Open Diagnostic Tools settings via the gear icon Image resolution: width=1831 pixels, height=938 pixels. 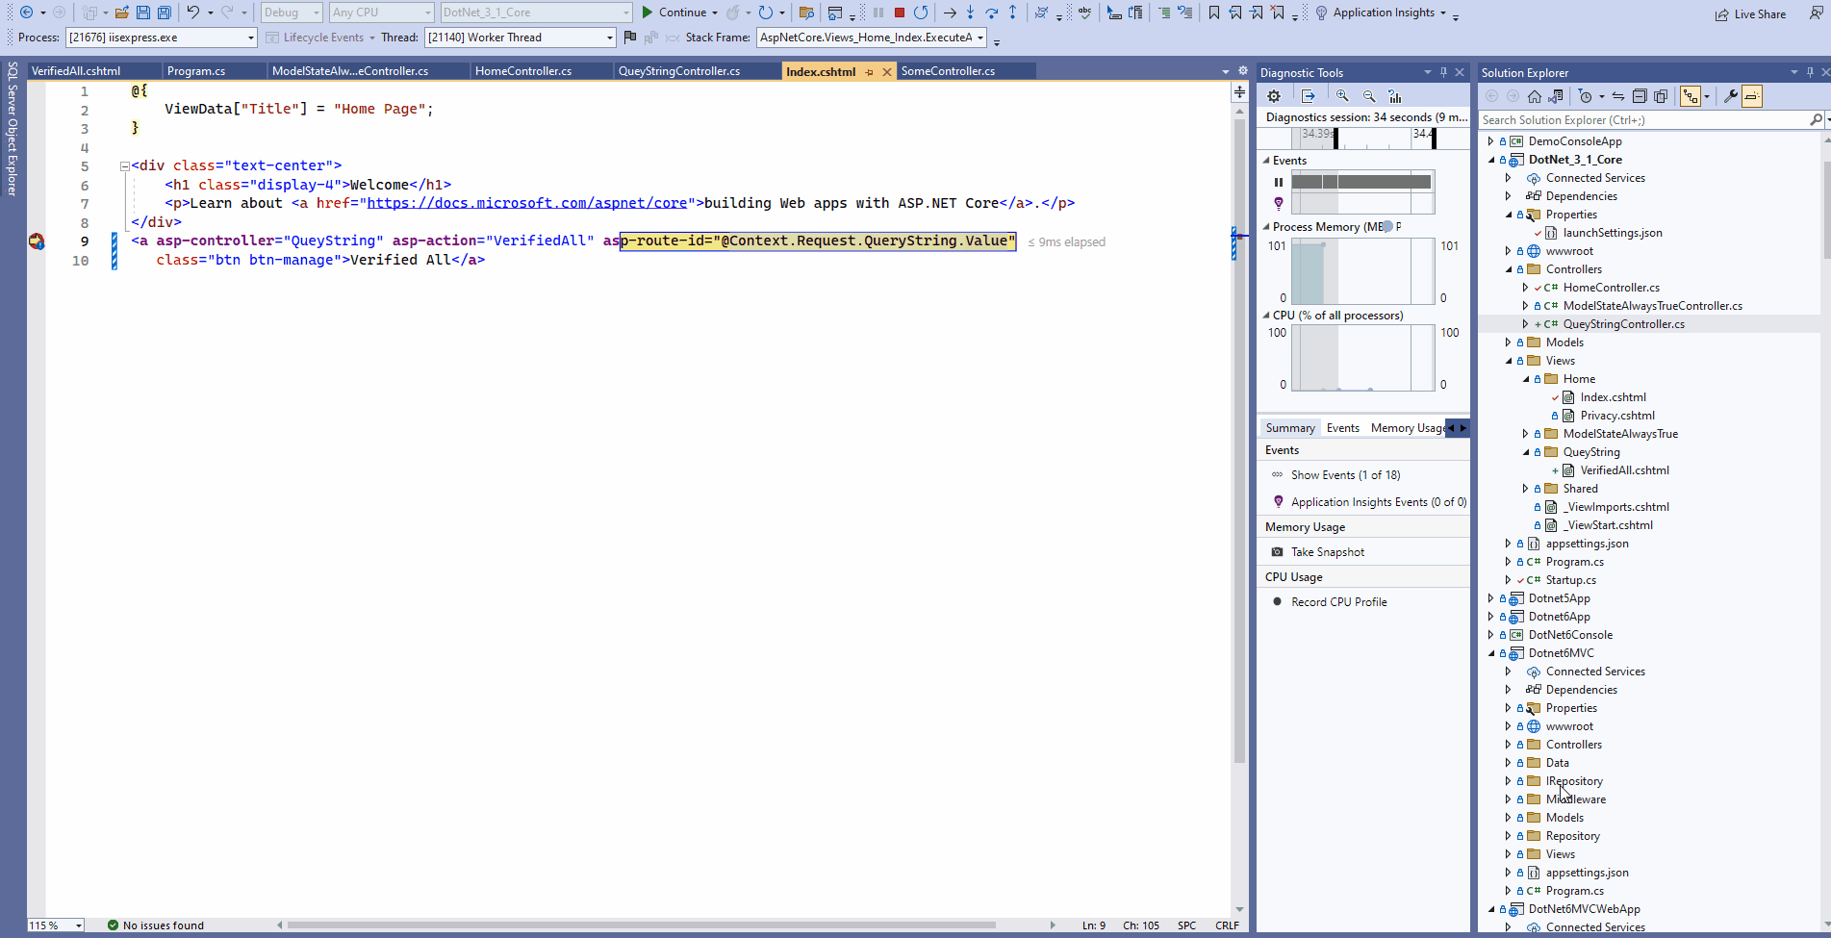point(1273,95)
